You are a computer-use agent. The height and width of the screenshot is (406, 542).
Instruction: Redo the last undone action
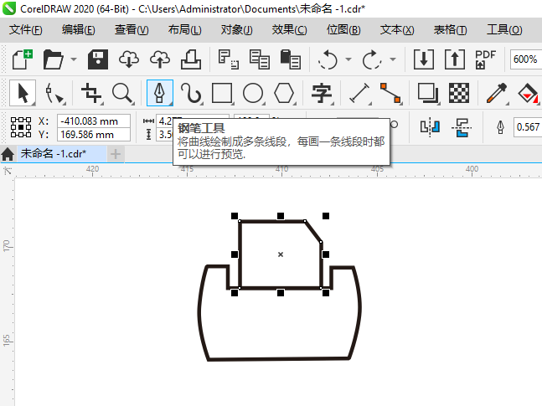point(372,59)
